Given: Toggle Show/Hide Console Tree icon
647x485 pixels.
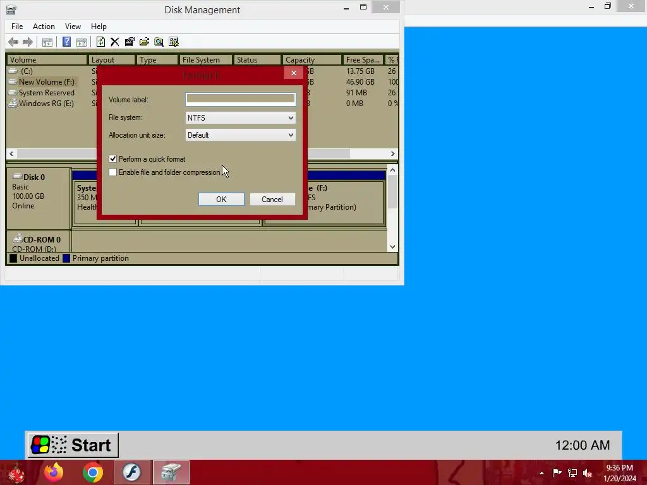Looking at the screenshot, I should 47,42.
